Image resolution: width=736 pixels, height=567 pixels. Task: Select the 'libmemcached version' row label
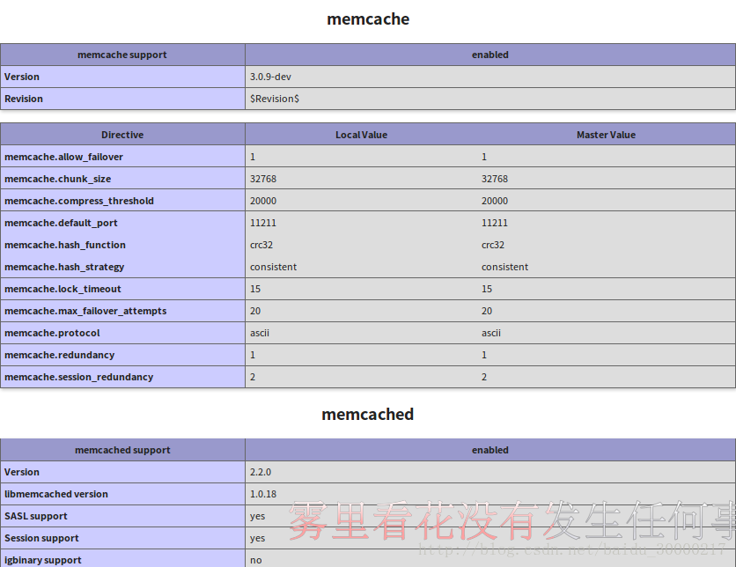(56, 494)
